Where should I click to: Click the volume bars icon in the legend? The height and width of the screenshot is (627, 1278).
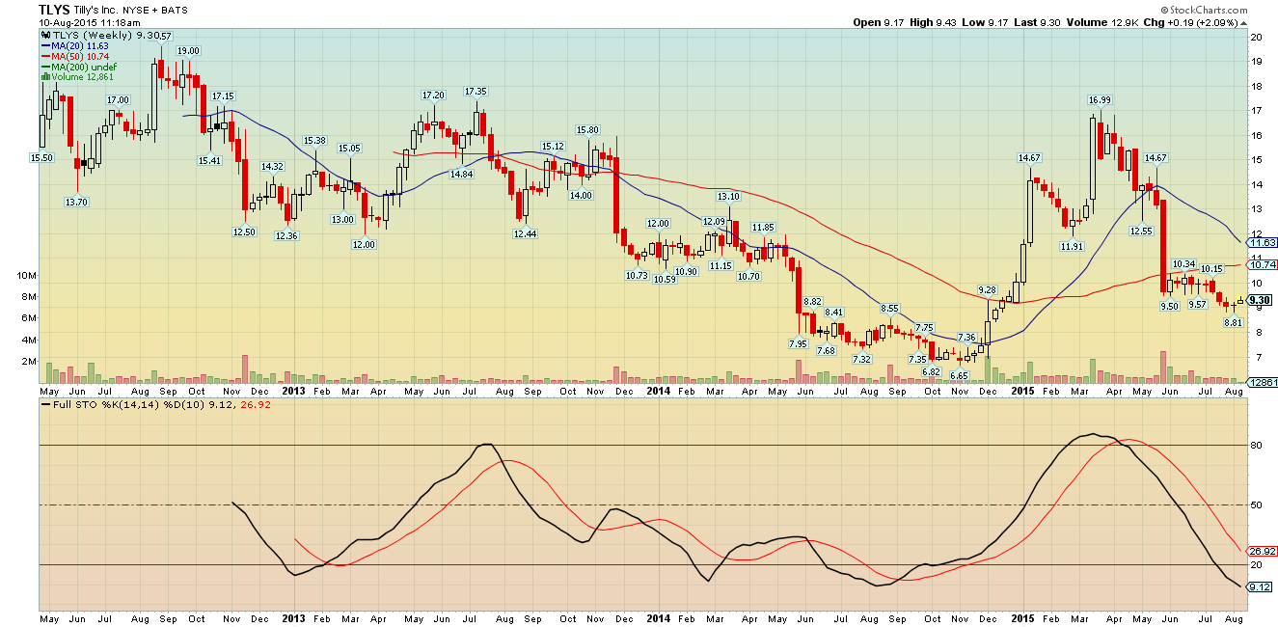pos(45,77)
